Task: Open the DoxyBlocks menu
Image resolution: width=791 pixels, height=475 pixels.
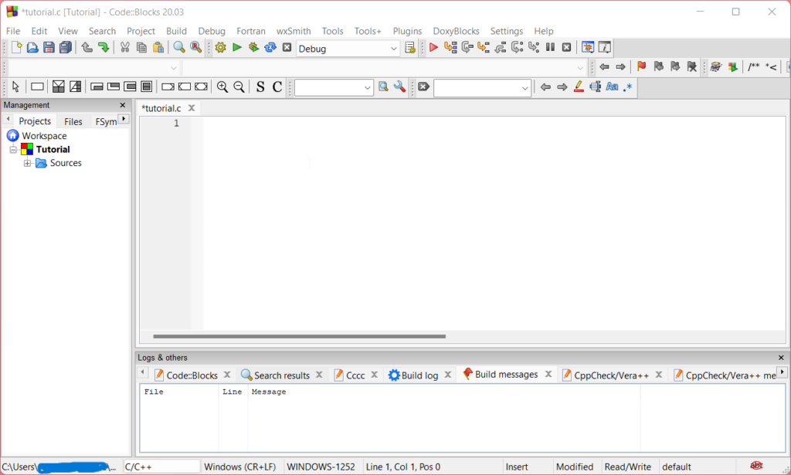Action: [456, 31]
